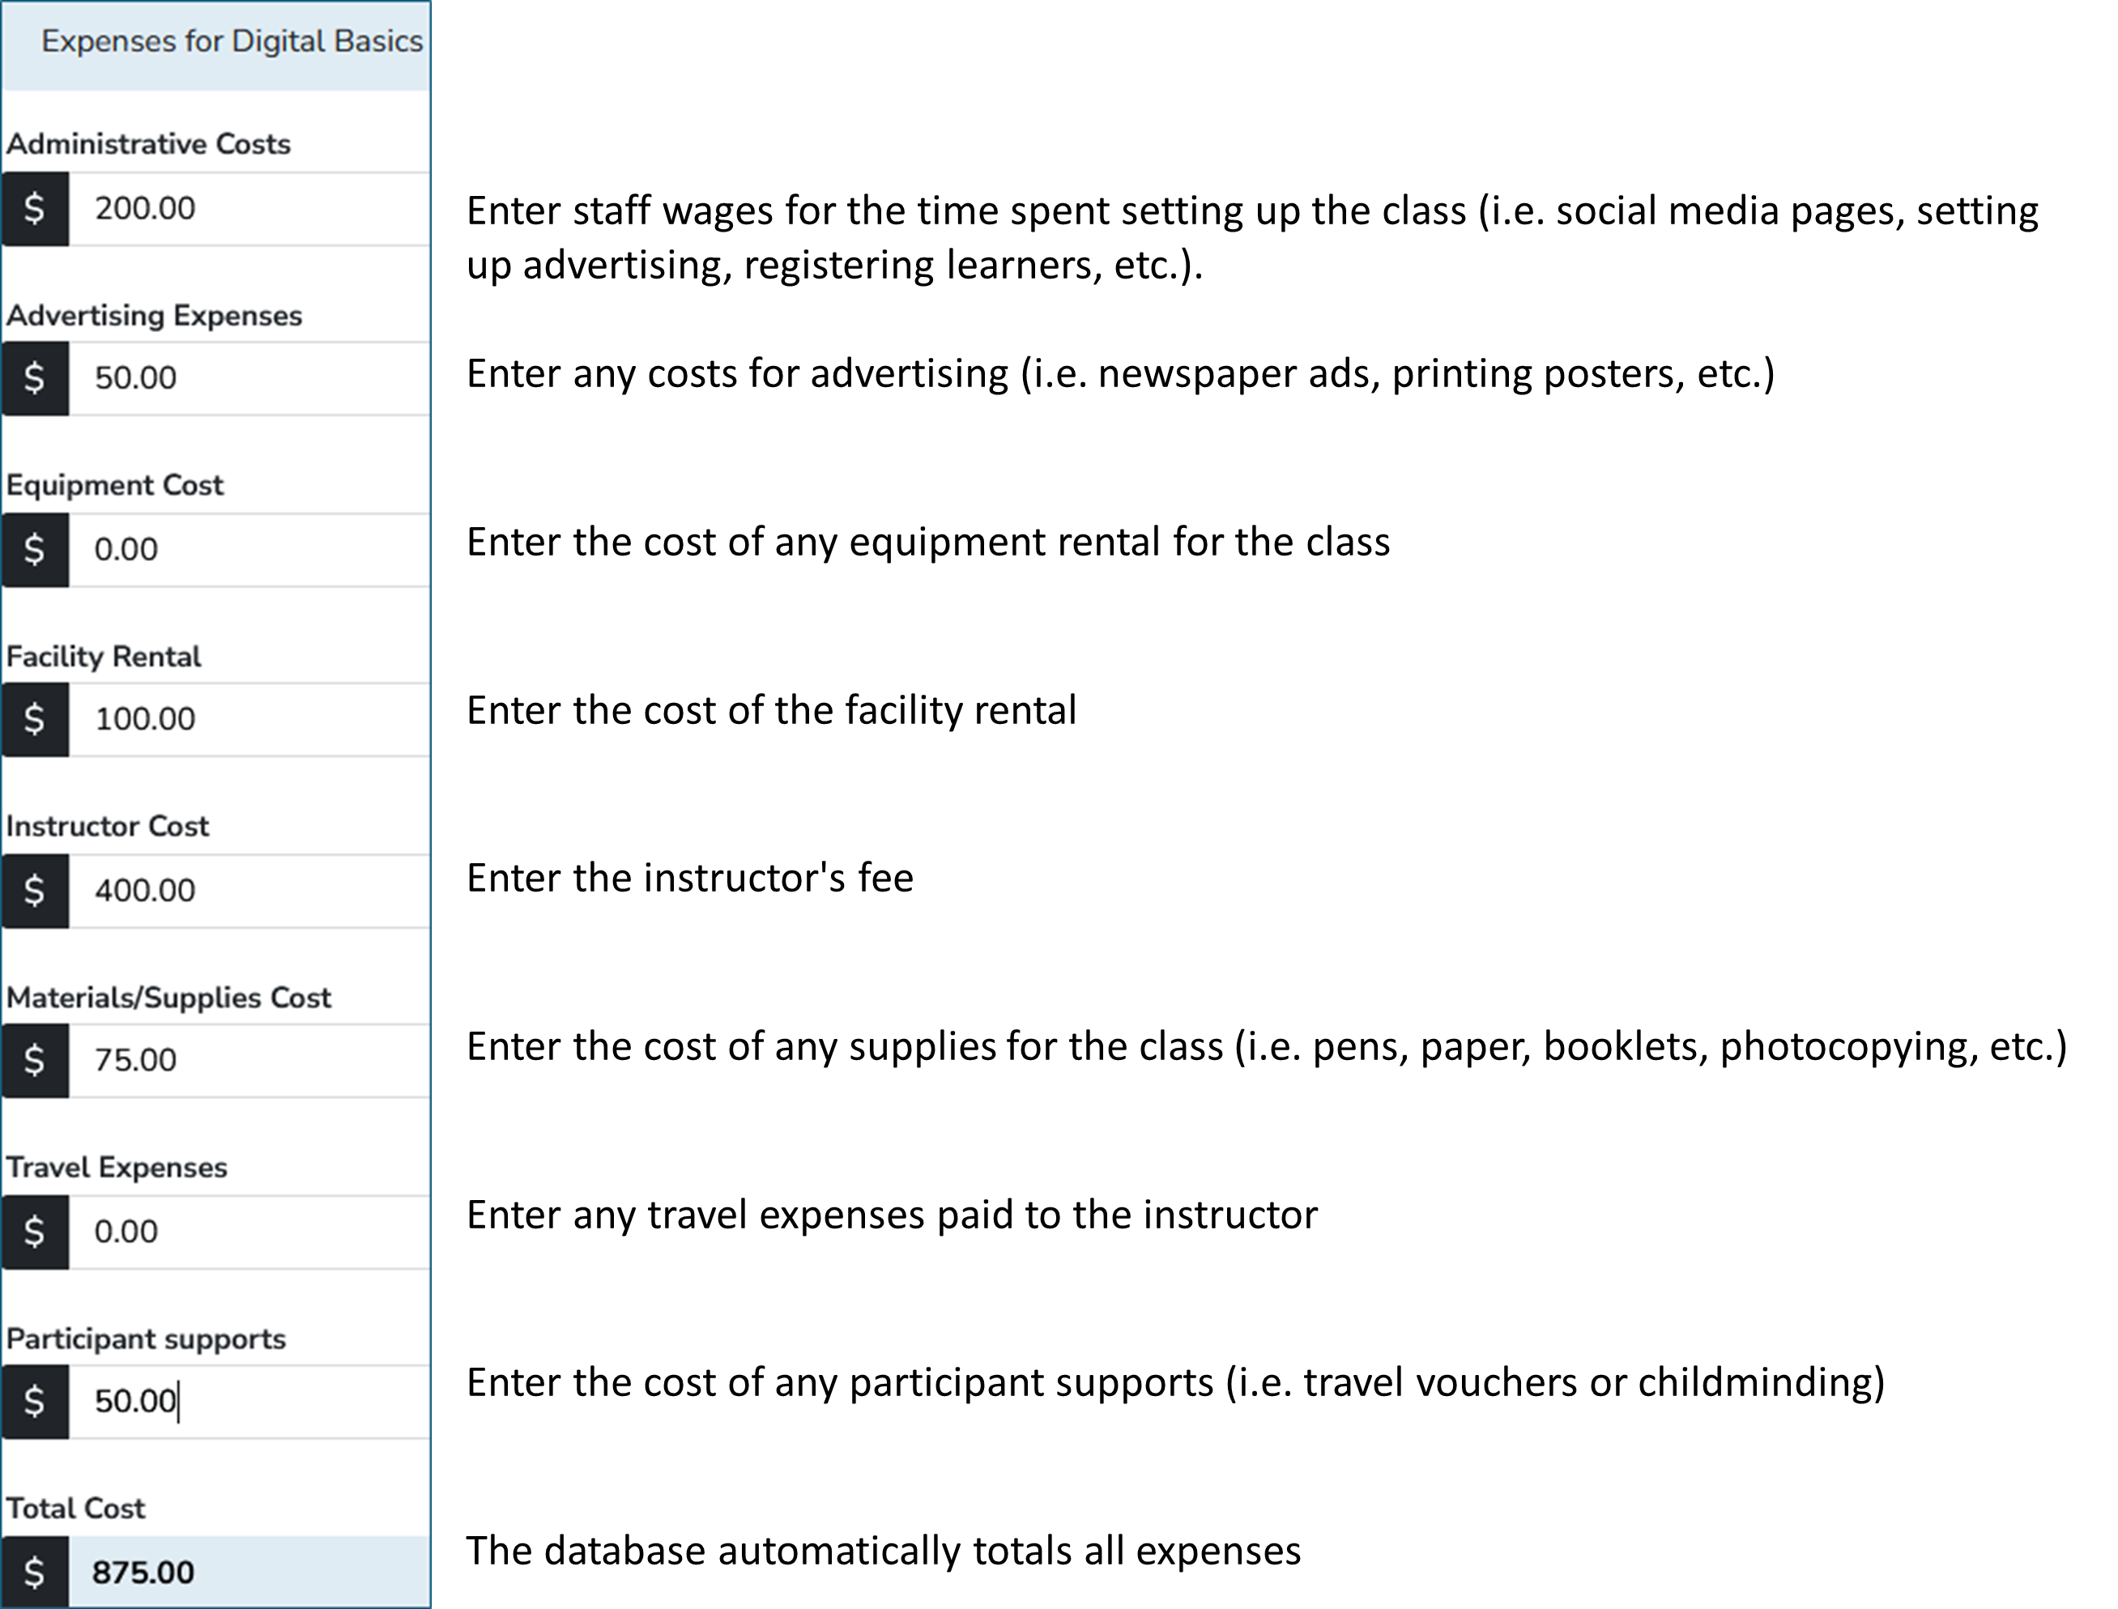Click the Total Cost label
2118x1609 pixels.
tap(75, 1509)
